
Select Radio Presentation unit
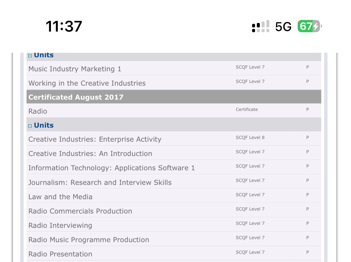[174, 253]
